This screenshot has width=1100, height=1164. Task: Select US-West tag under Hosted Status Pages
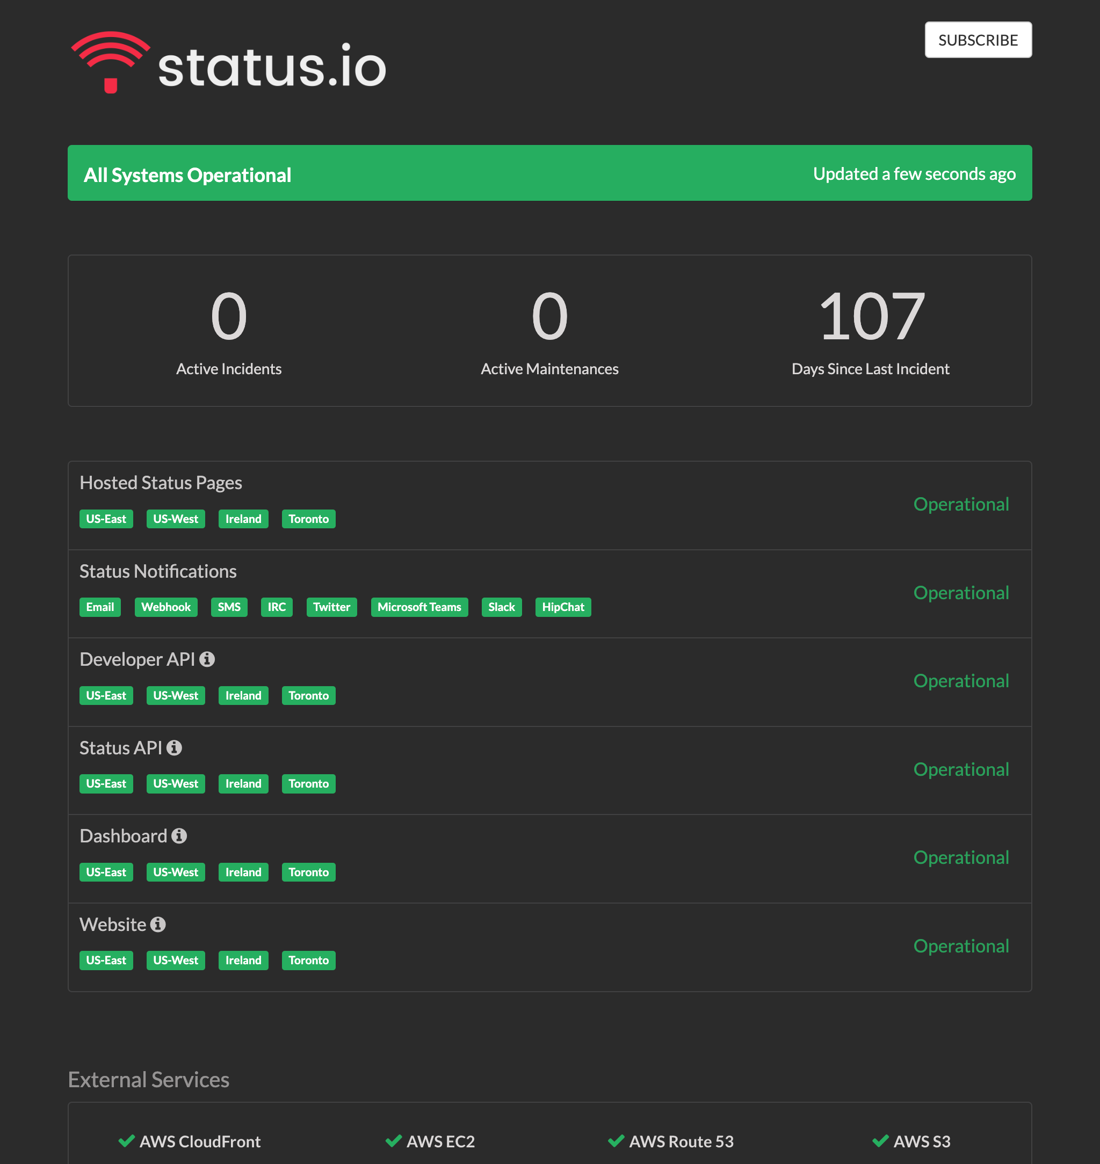click(x=176, y=519)
